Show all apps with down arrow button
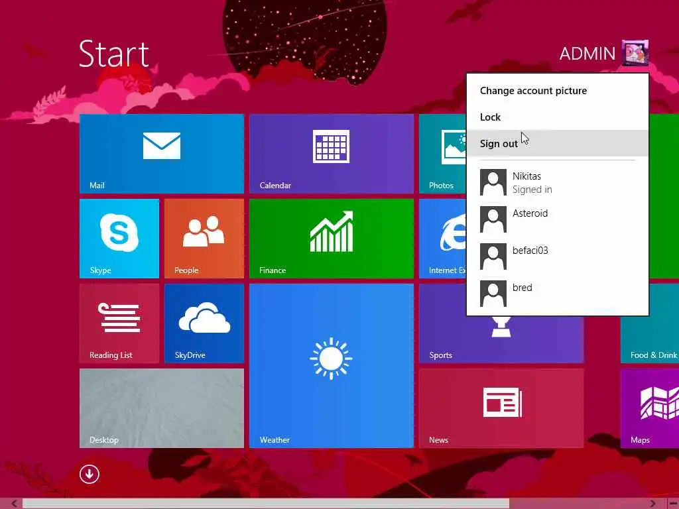 [90, 475]
